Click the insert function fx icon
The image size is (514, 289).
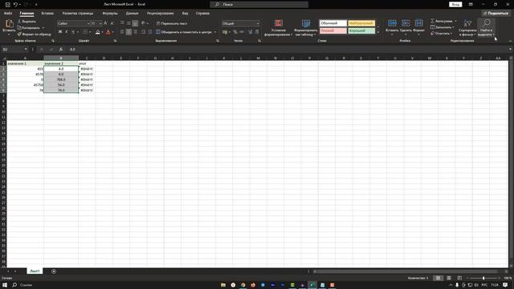[61, 49]
